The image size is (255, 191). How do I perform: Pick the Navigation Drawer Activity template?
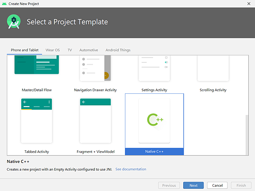[x=95, y=72]
